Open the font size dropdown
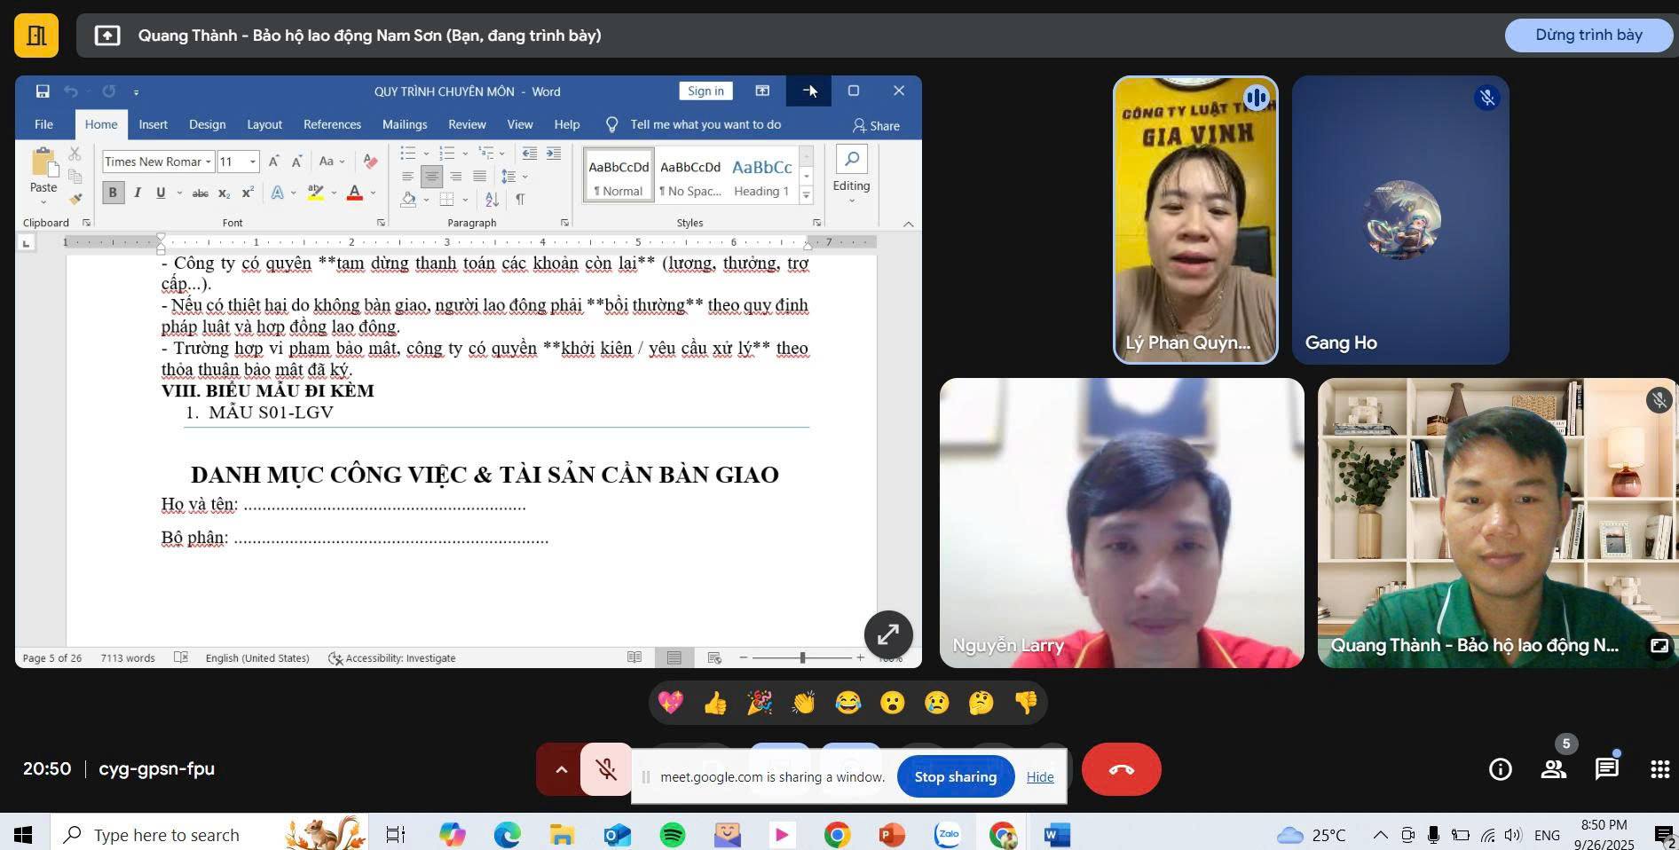1679x850 pixels. click(253, 161)
